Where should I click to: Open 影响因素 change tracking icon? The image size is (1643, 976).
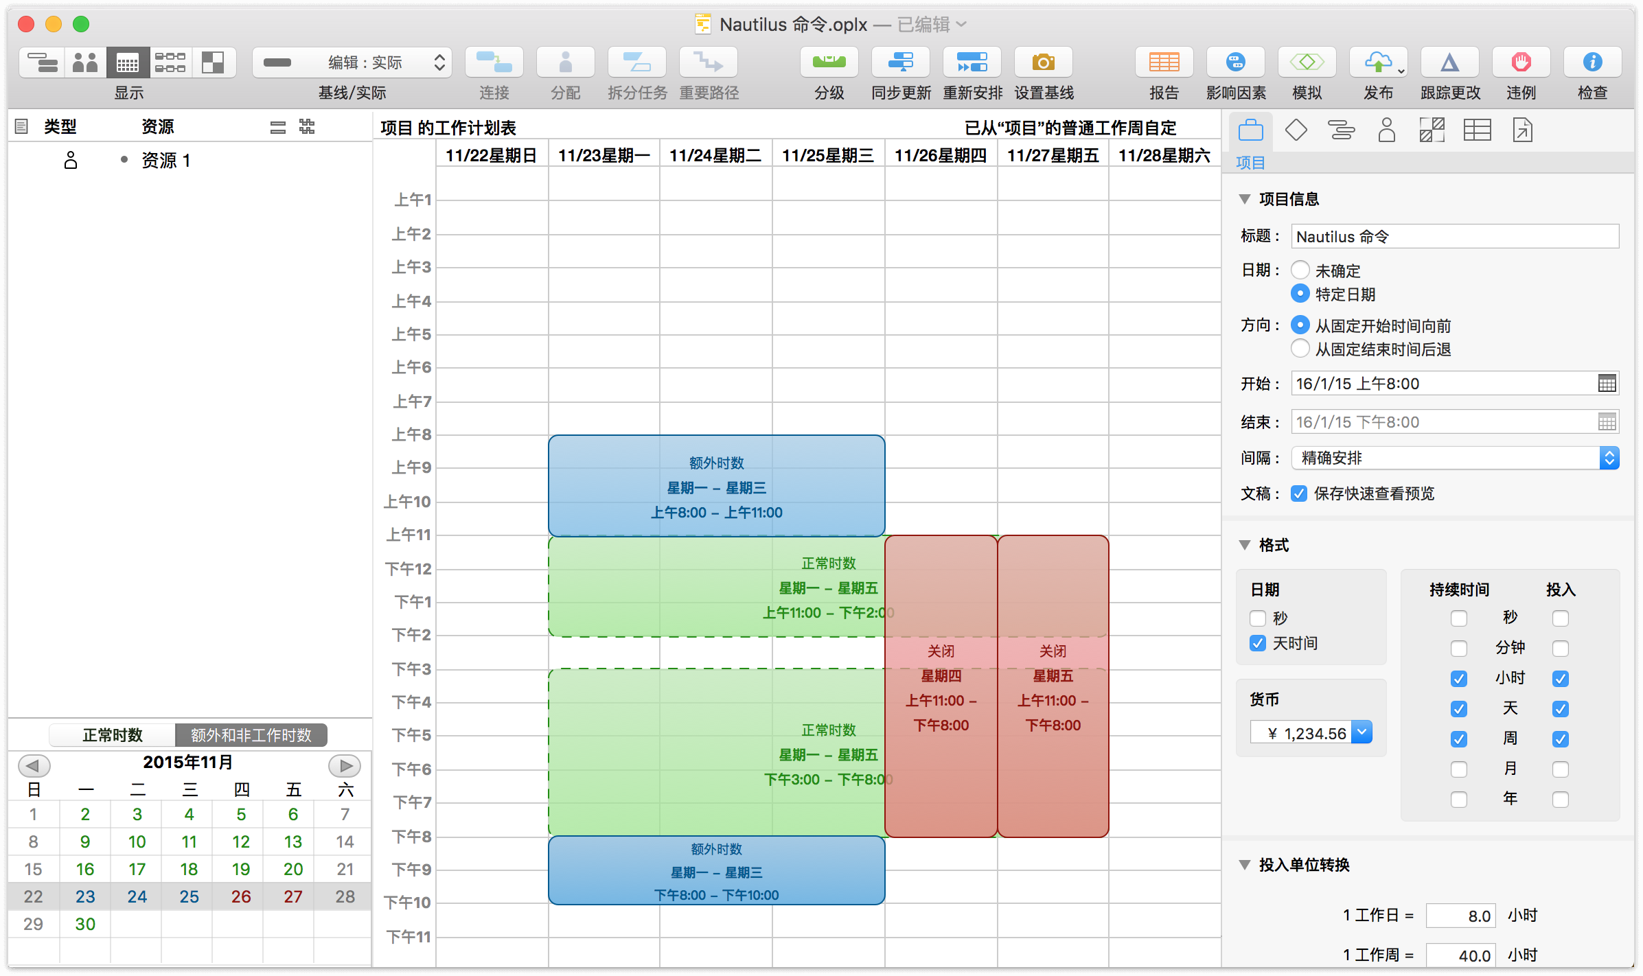pos(1236,63)
